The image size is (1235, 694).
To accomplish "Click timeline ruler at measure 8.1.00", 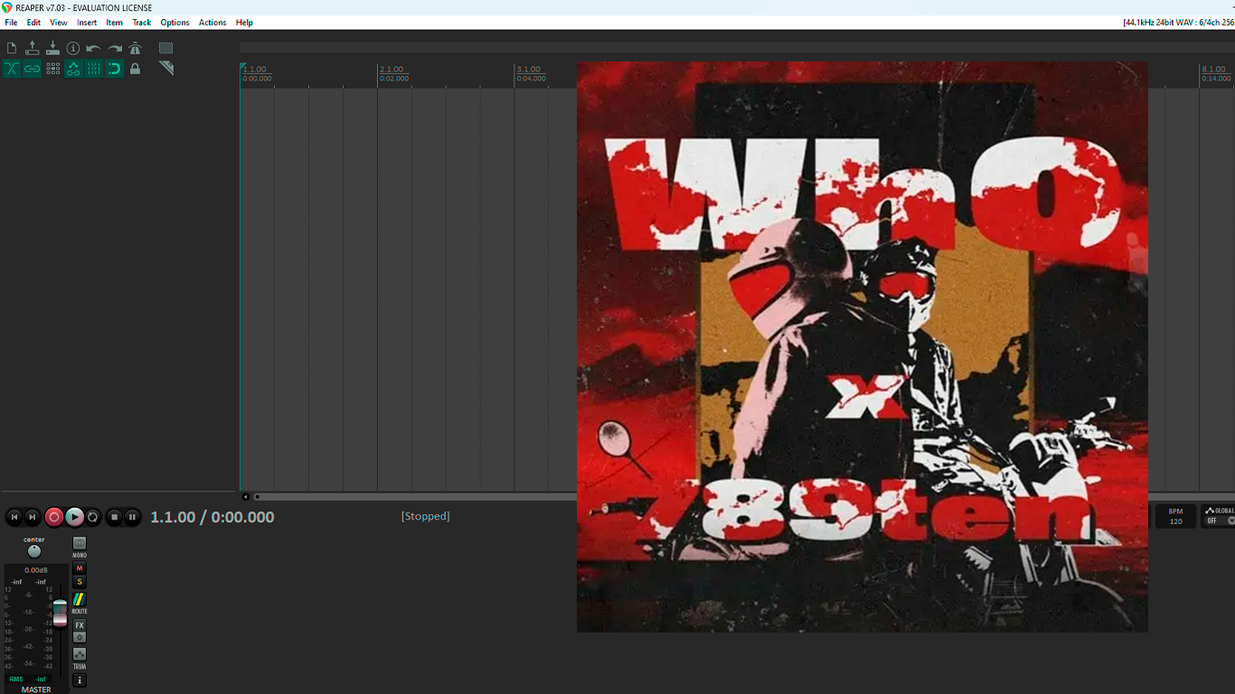I will coord(1214,70).
